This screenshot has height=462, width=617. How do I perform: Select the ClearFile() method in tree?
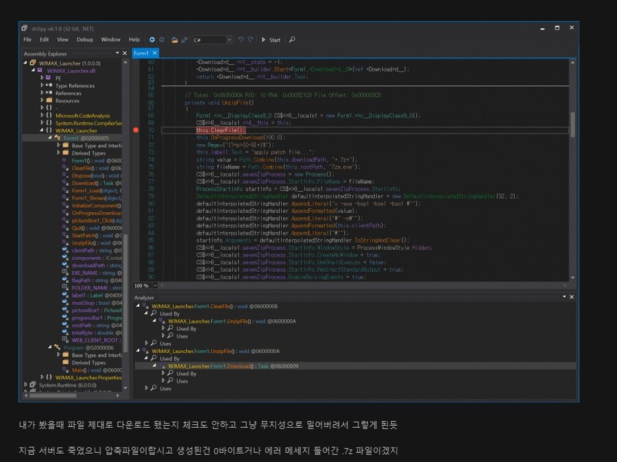point(96,168)
